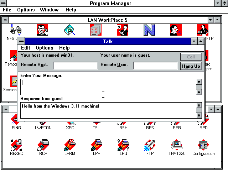This screenshot has width=228, height=171.
Task: Select the PING program item
Action: [16, 128]
